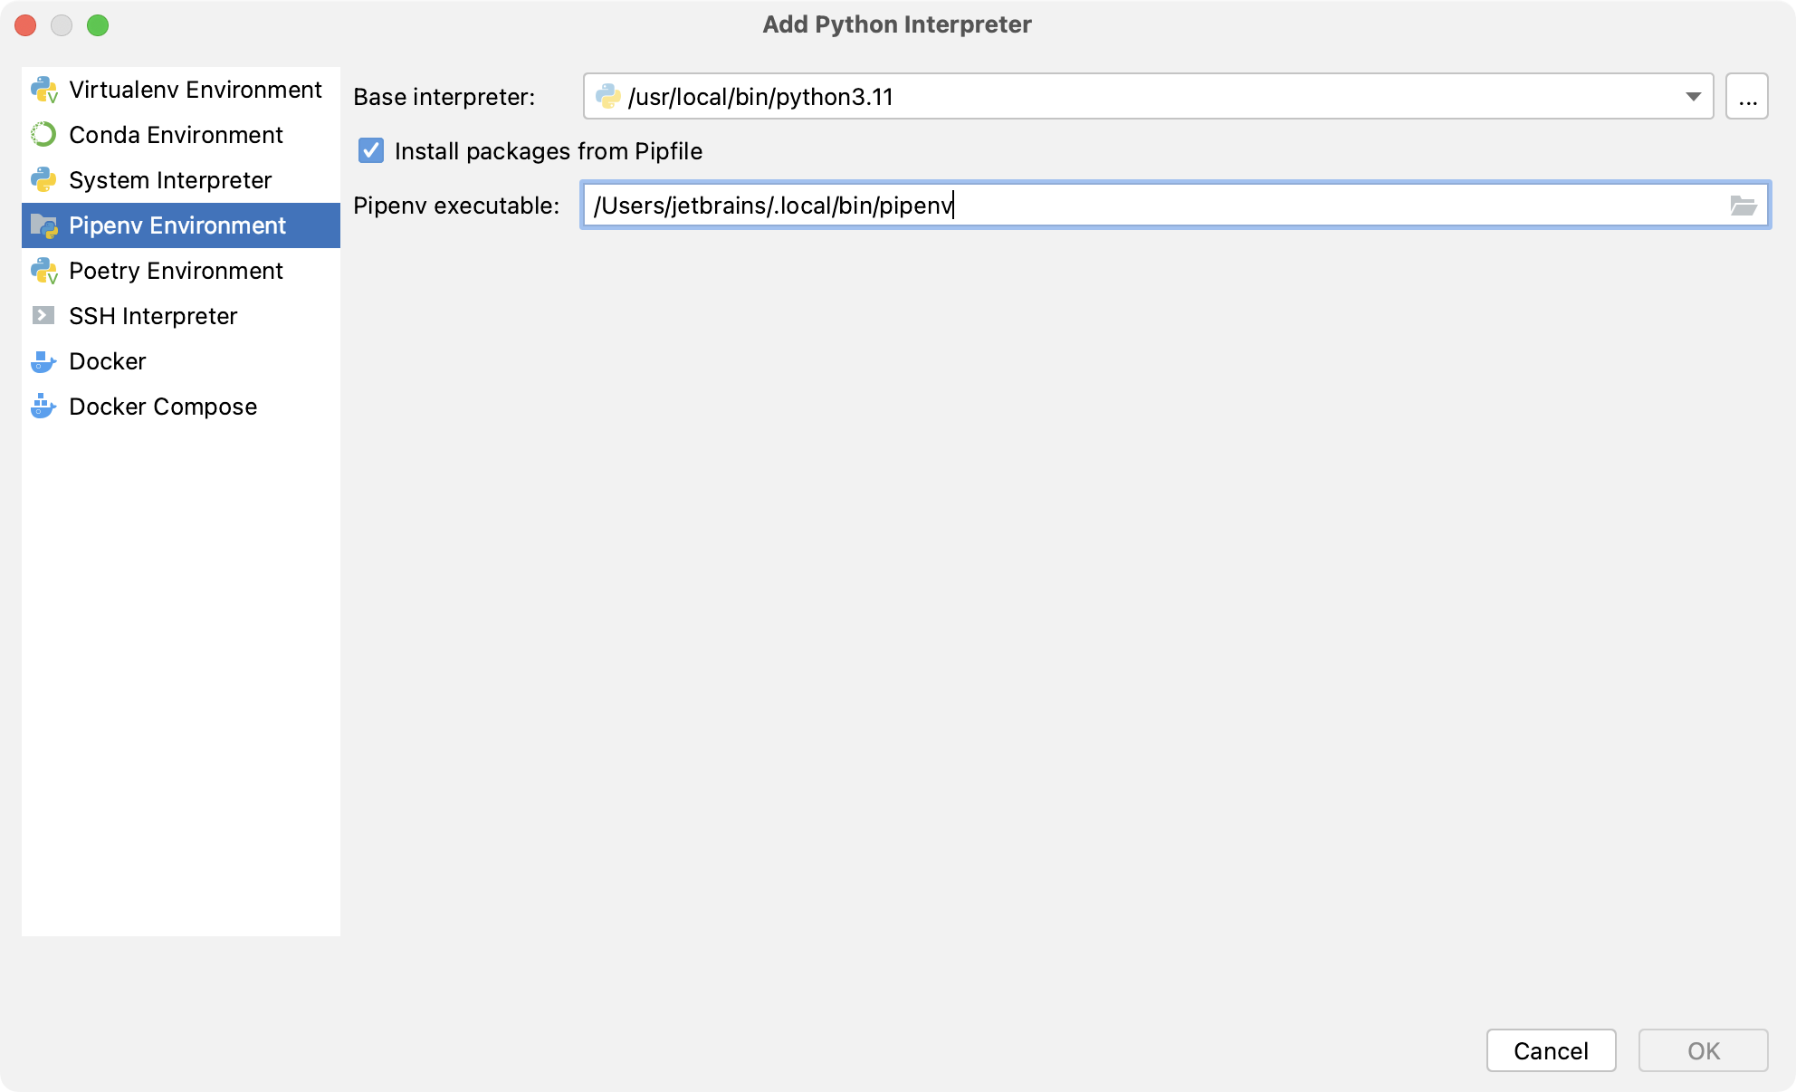Click the Virtualenv Environment icon

pyautogui.click(x=45, y=90)
